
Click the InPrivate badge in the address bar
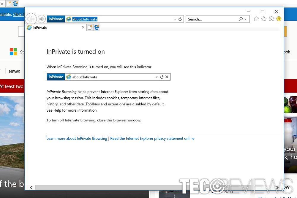(56, 19)
